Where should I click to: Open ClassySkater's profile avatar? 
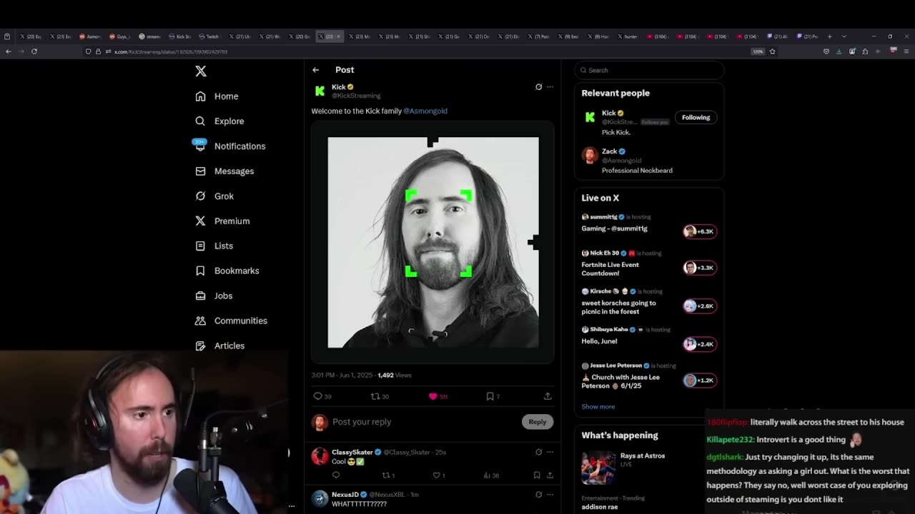320,456
